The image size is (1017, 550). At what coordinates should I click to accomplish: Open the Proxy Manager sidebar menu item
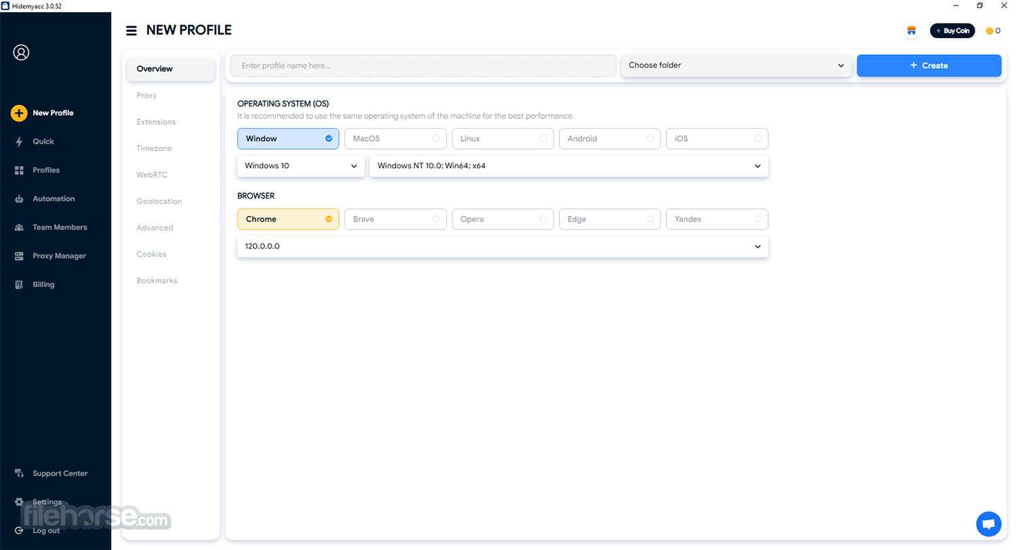tap(59, 256)
